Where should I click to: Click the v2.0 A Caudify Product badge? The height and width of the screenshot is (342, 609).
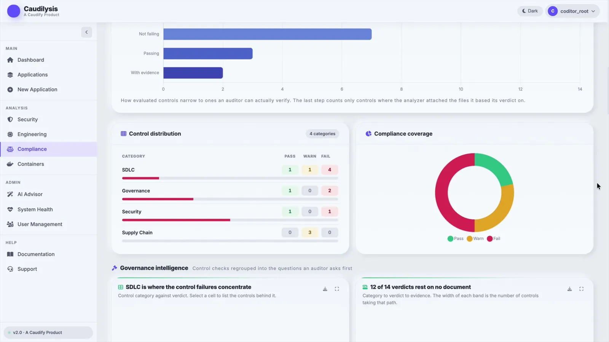pyautogui.click(x=48, y=332)
